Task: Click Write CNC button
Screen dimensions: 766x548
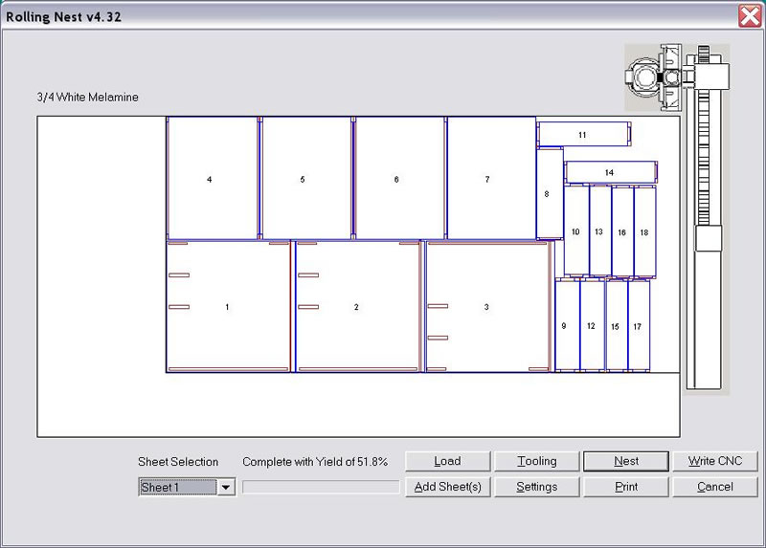Action: [x=715, y=461]
